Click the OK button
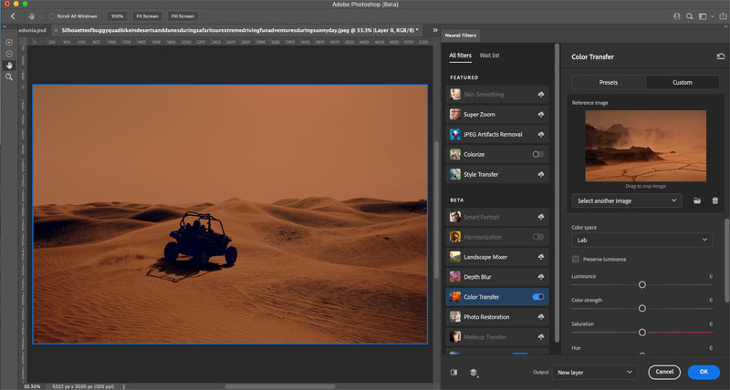 point(704,372)
